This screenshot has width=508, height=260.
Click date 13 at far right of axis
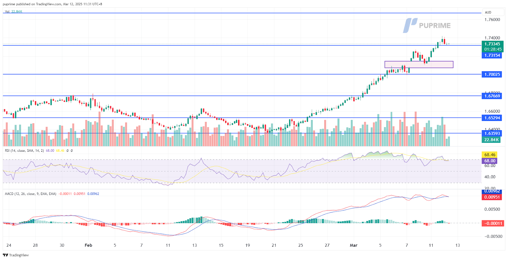(458, 245)
